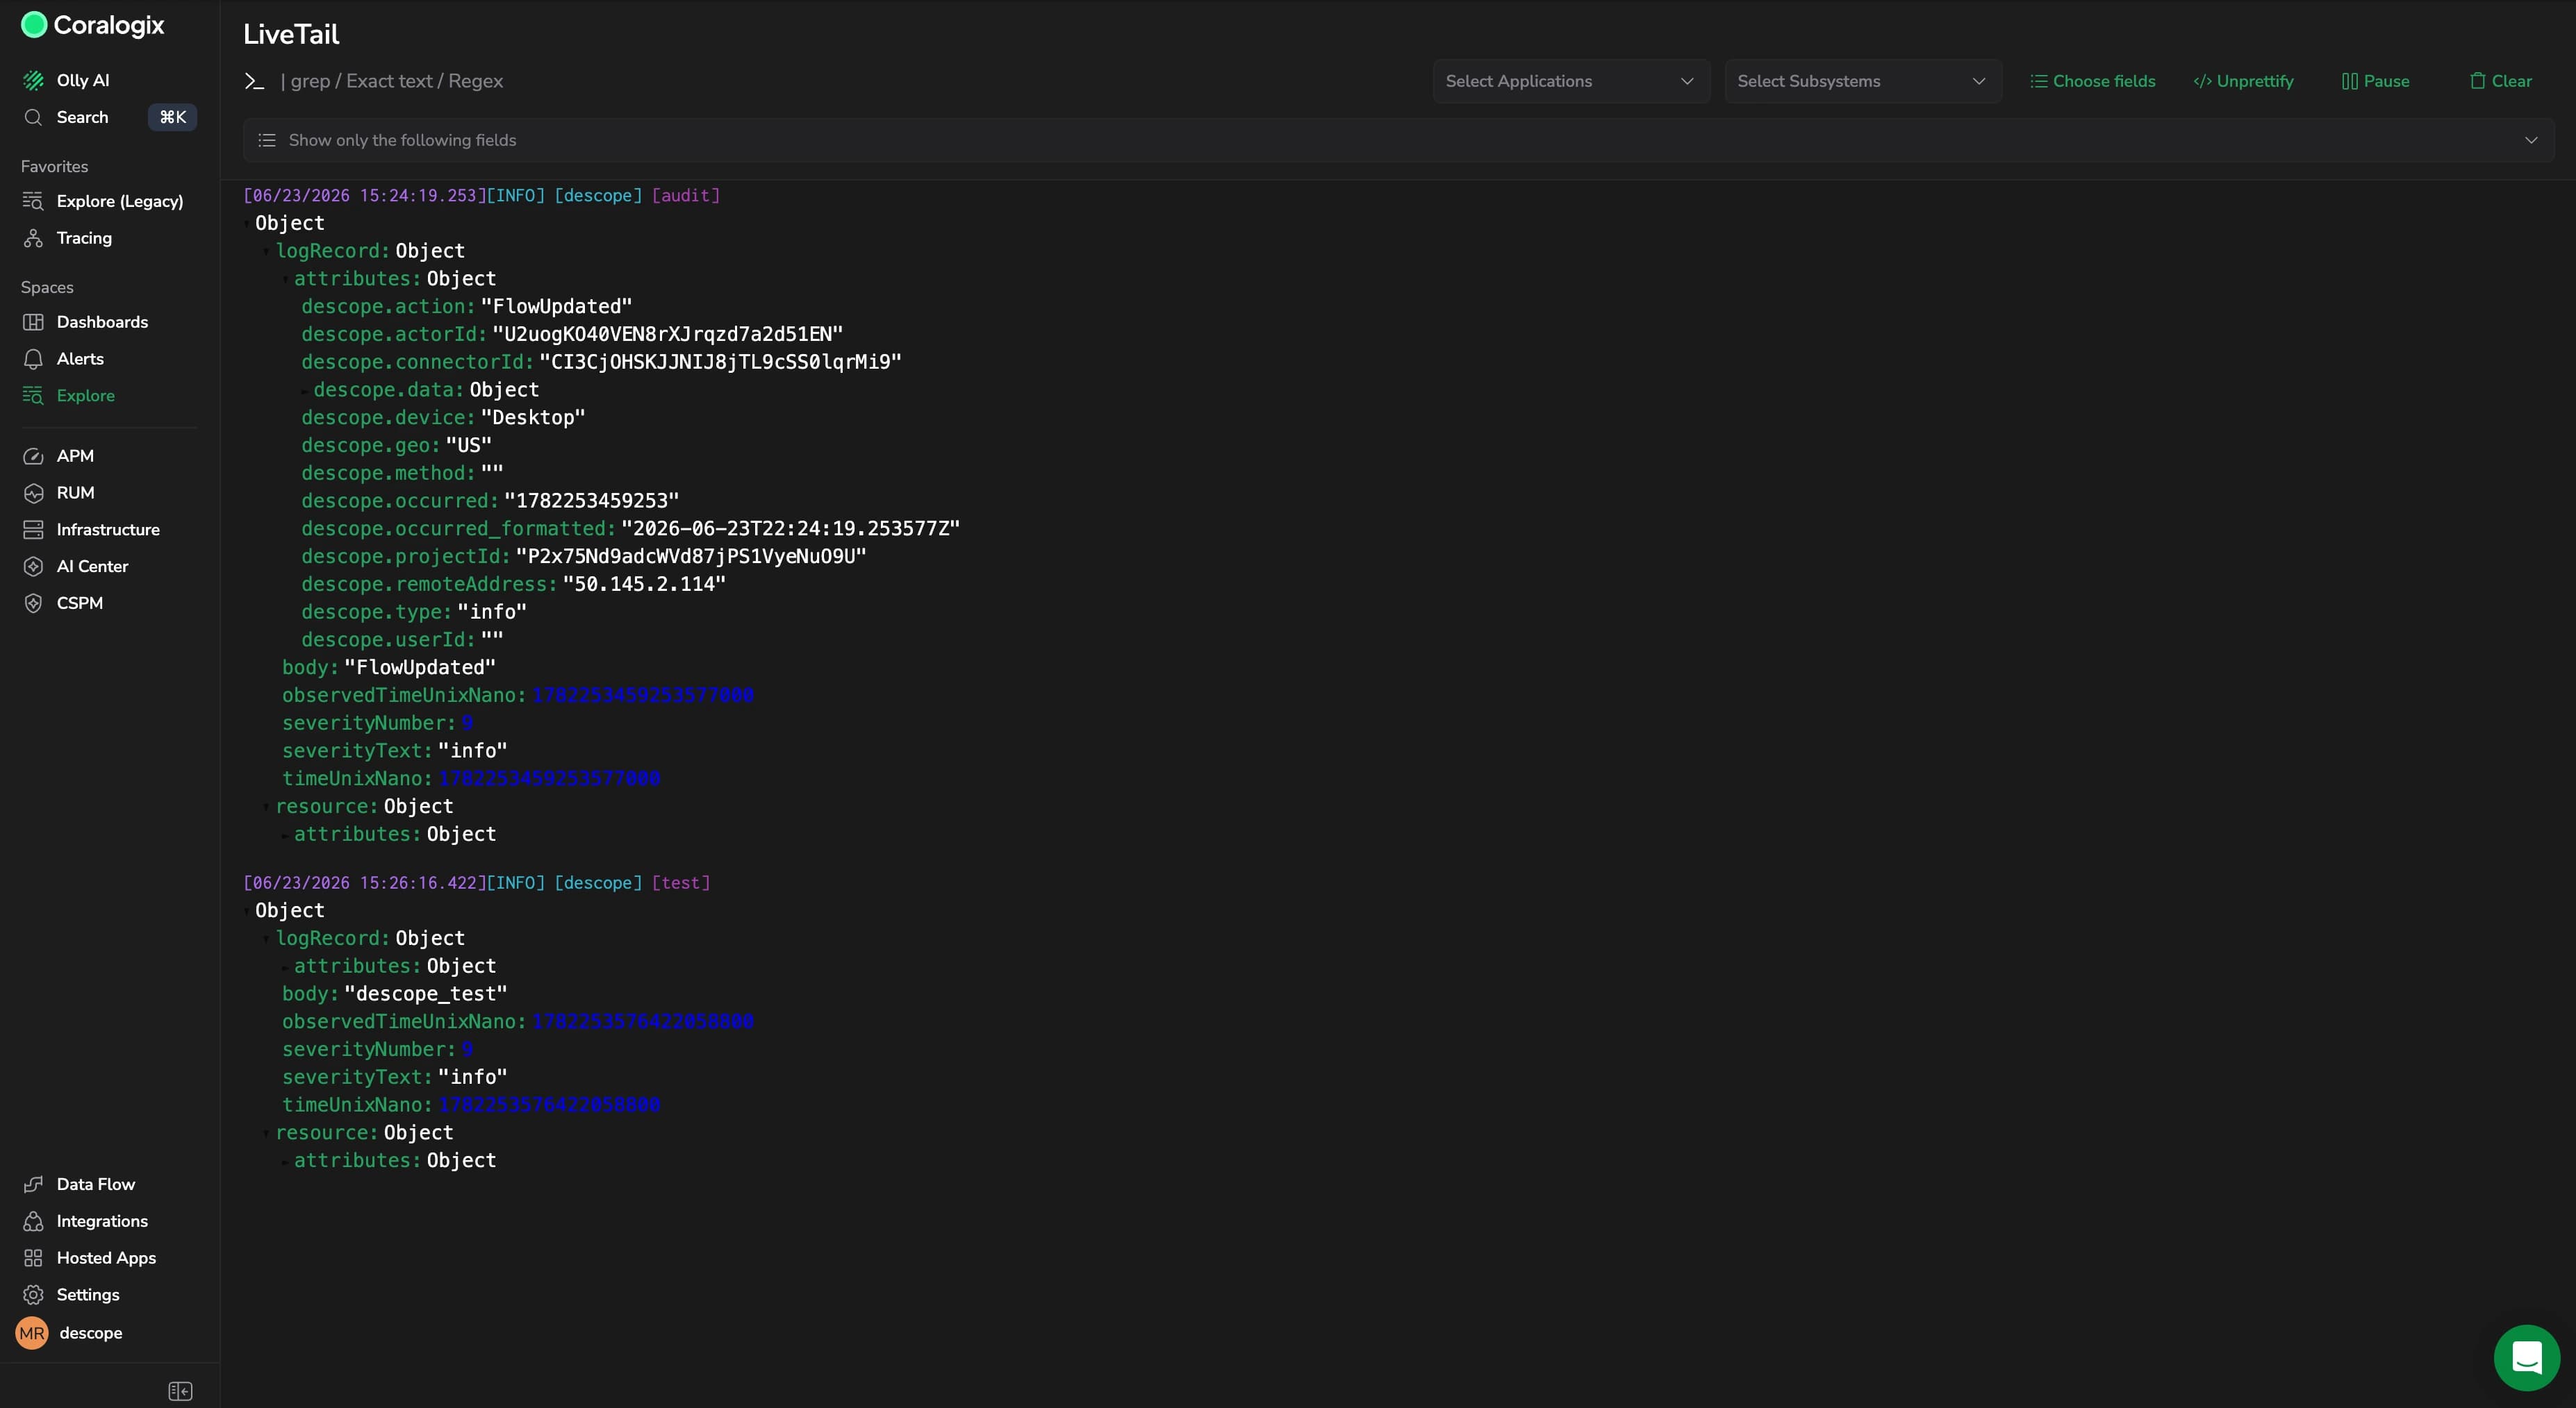Click timestamp 06/23/2026 15:26:16.422
The width and height of the screenshot is (2576, 1408).
[x=364, y=883]
